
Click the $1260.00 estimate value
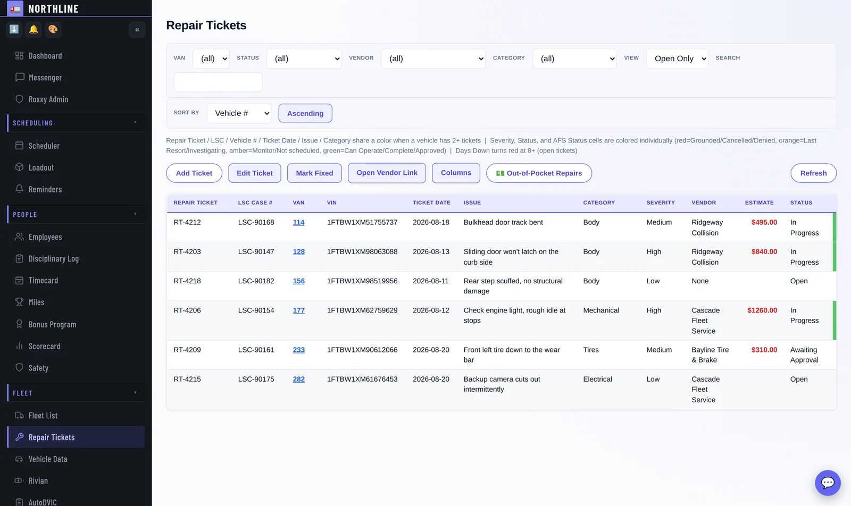tap(762, 310)
